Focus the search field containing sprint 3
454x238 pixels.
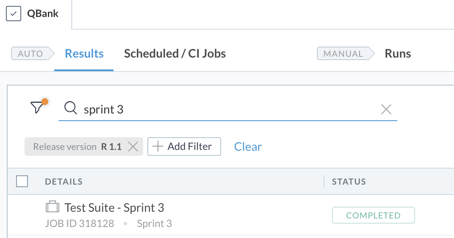[228, 109]
